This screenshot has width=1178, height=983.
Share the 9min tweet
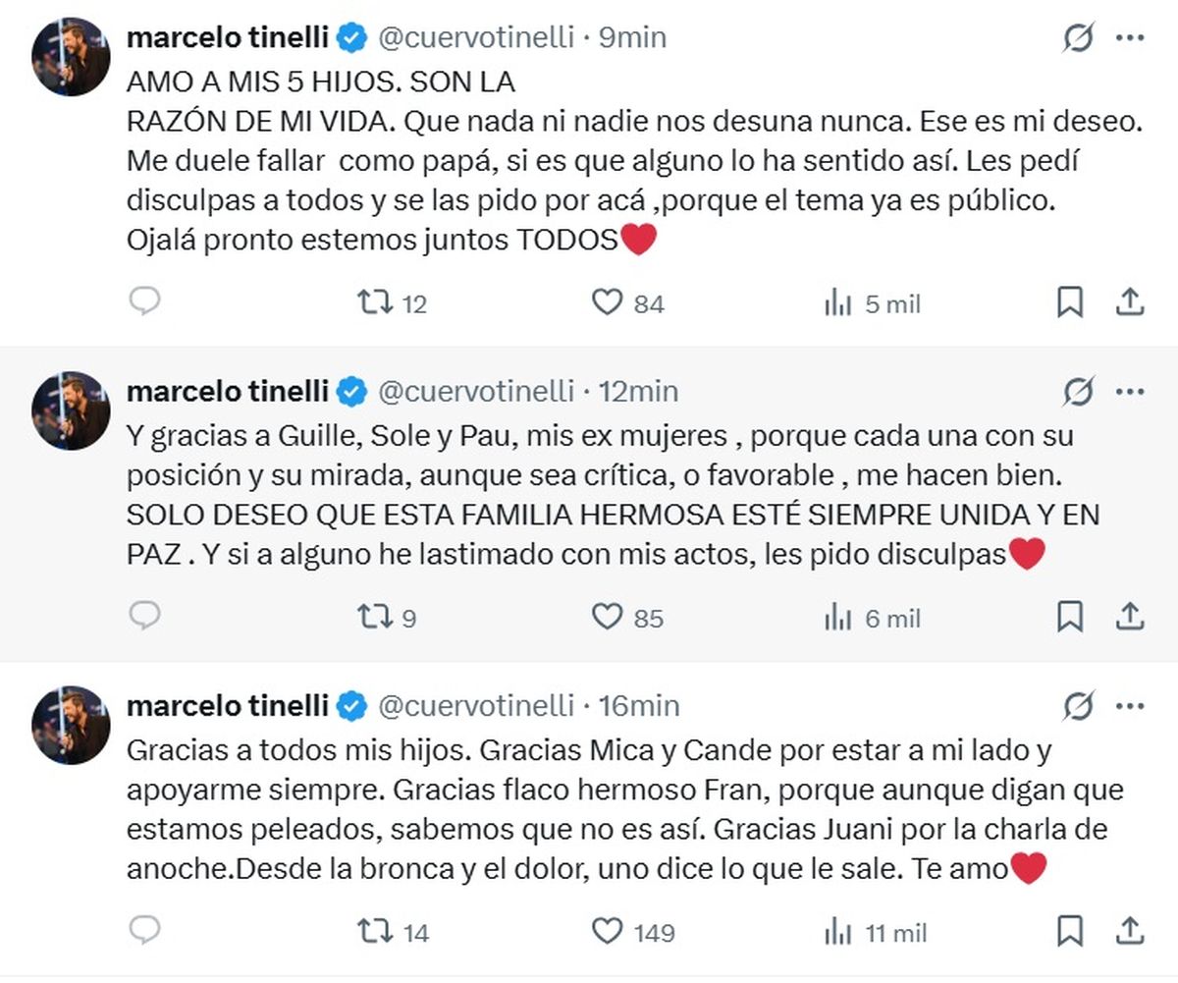(1130, 302)
